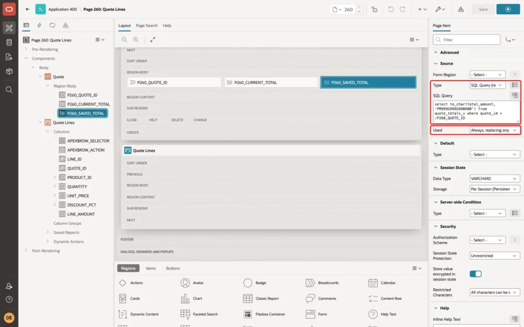Pick the Classic Report region type
524x327 pixels.
tap(261, 298)
